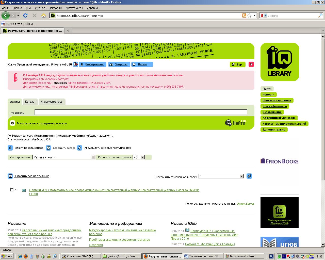This screenshot has width=325, height=260.
Task: Reload the page with the refresh icon
Action: tap(25, 15)
